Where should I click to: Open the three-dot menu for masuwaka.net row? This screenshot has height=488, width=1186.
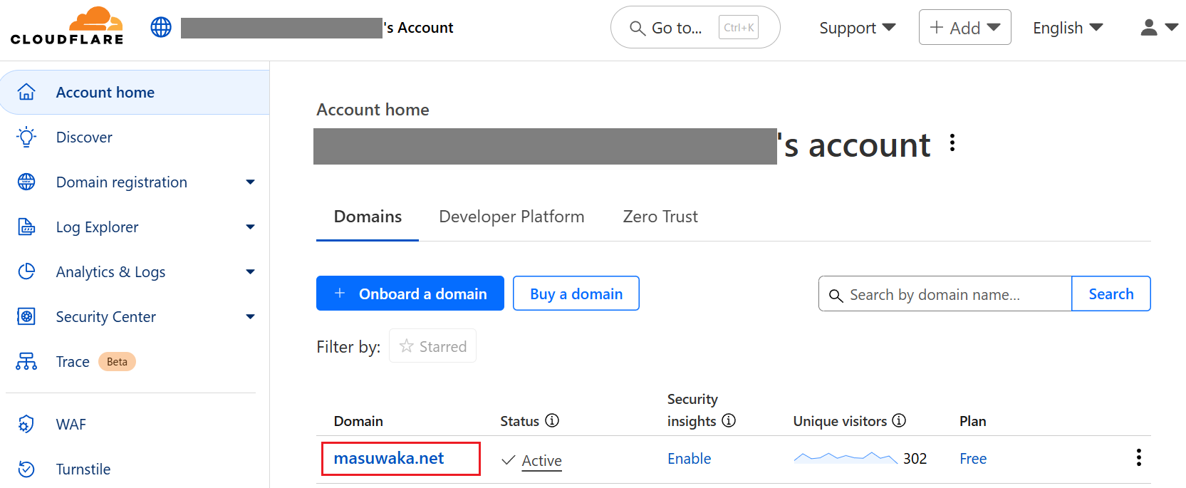[1138, 457]
